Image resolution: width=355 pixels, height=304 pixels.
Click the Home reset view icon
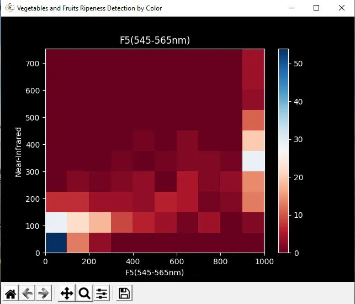(x=10, y=293)
